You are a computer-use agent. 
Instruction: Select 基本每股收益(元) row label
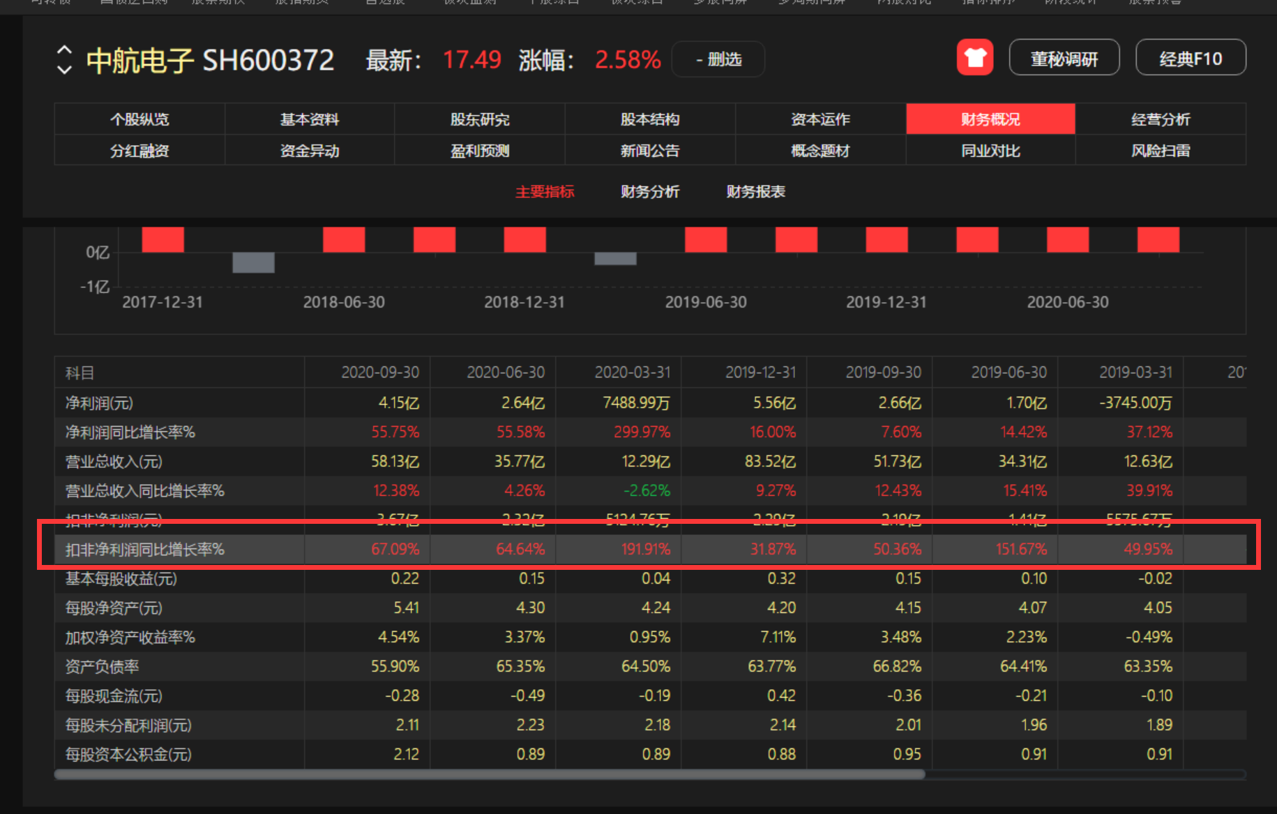pos(121,579)
